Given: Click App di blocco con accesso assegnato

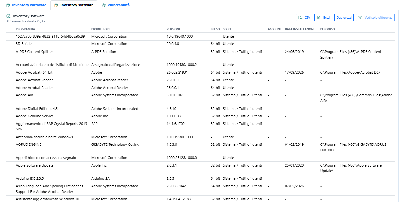Looking at the screenshot, I should tap(46, 158).
